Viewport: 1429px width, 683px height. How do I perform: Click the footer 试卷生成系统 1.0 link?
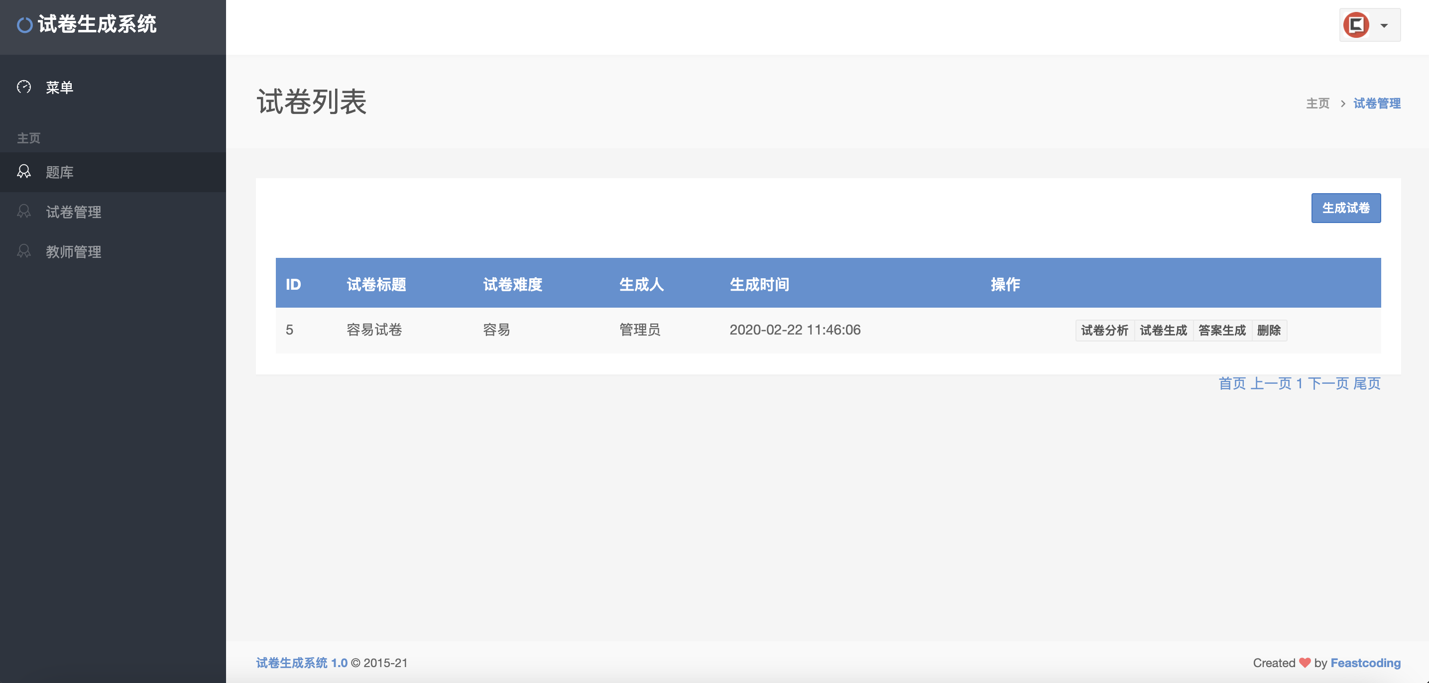coord(301,663)
